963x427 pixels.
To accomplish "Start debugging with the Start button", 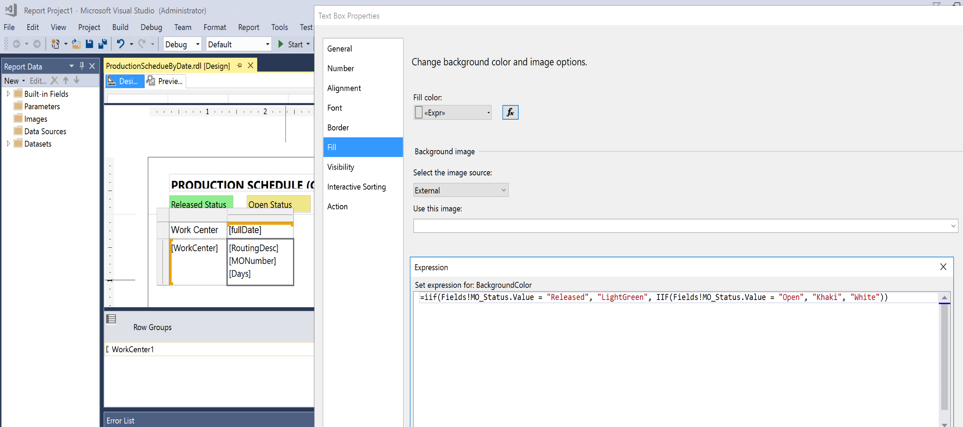I will pyautogui.click(x=291, y=44).
